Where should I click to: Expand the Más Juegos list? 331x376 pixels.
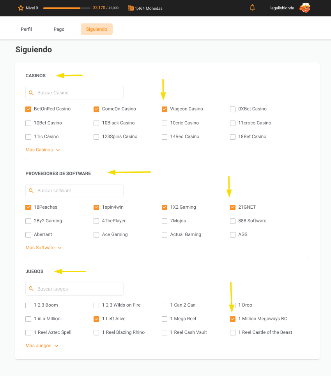tap(42, 346)
